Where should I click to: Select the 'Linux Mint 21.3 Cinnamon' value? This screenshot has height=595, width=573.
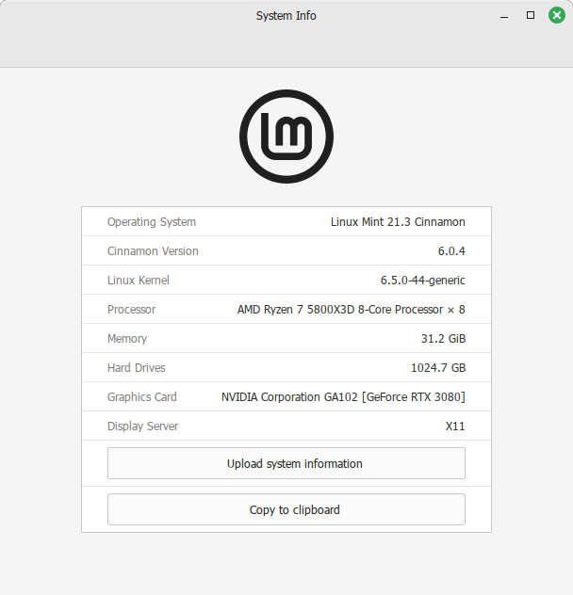point(398,221)
